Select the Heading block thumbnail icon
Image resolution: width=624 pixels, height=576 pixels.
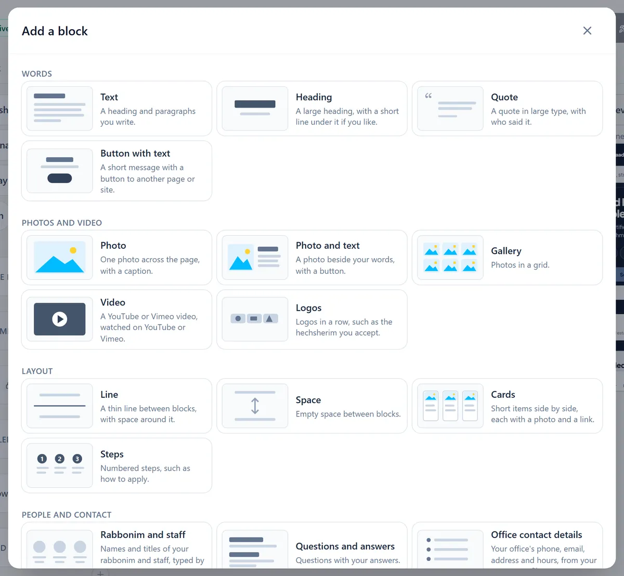(255, 109)
